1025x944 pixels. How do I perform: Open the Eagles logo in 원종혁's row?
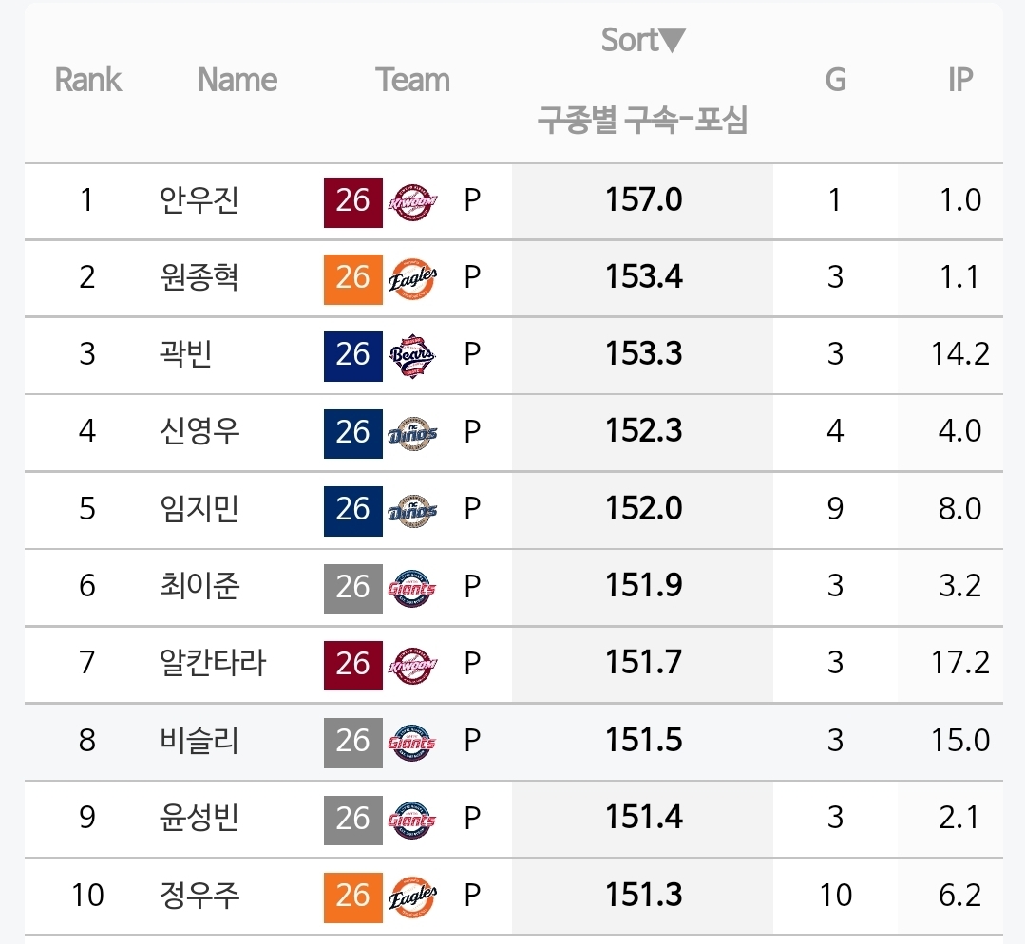(413, 278)
